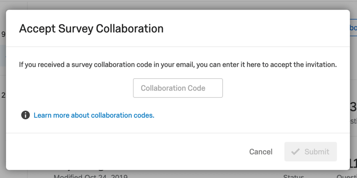Click the empty dialog footer left of Cancel

pyautogui.click(x=126, y=152)
